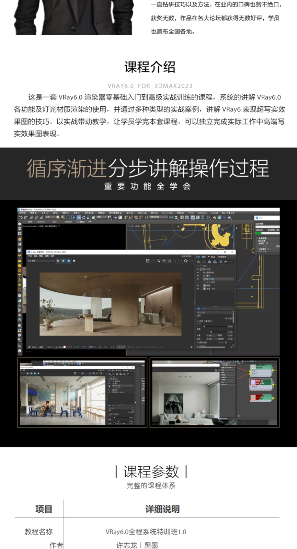Viewport: 297px width, 549px height.
Task: Click the VRAY6.0 FOR 3DMAX2023 subtitle
Action: 150,86
